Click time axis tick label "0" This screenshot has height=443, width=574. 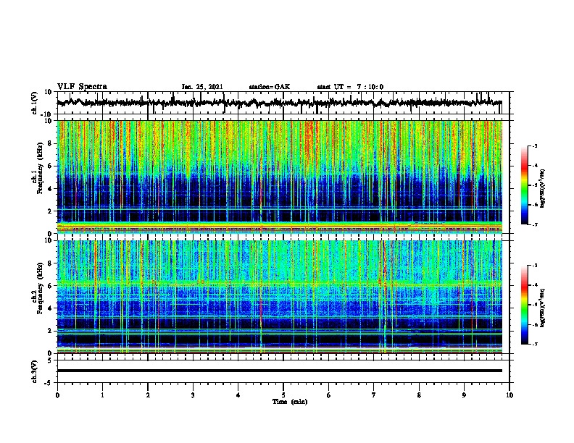coord(57,395)
